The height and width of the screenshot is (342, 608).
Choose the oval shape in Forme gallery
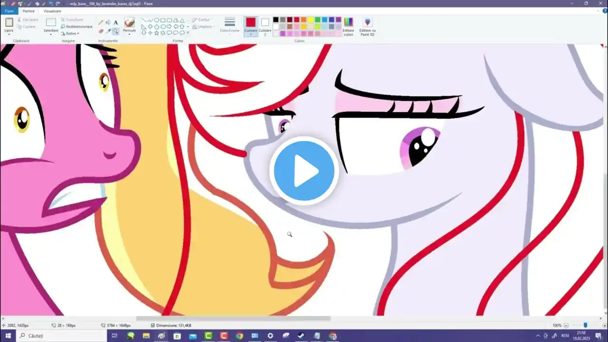(x=156, y=20)
